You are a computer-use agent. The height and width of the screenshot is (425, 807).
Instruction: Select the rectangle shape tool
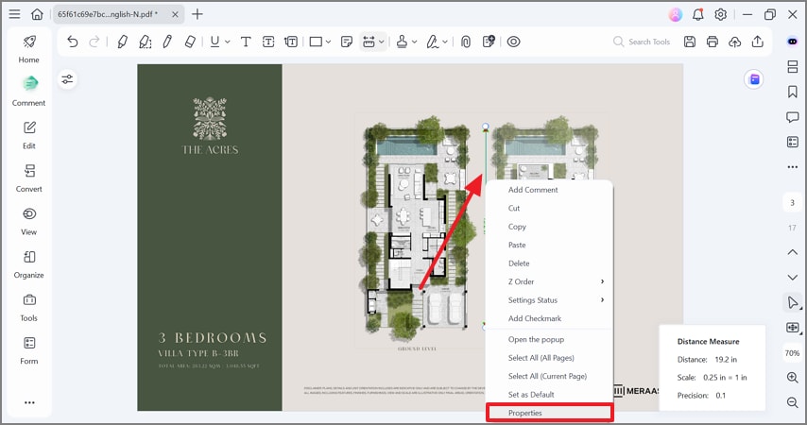(316, 42)
